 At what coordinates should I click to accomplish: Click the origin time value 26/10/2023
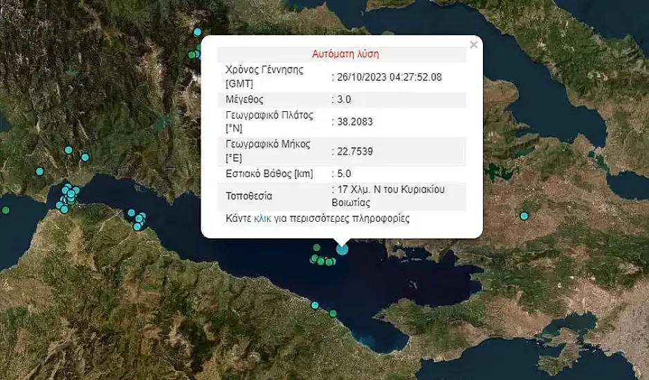point(389,77)
